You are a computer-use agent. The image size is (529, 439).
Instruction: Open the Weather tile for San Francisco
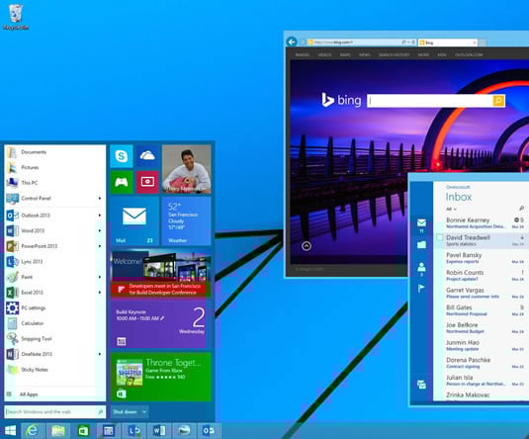(x=187, y=221)
